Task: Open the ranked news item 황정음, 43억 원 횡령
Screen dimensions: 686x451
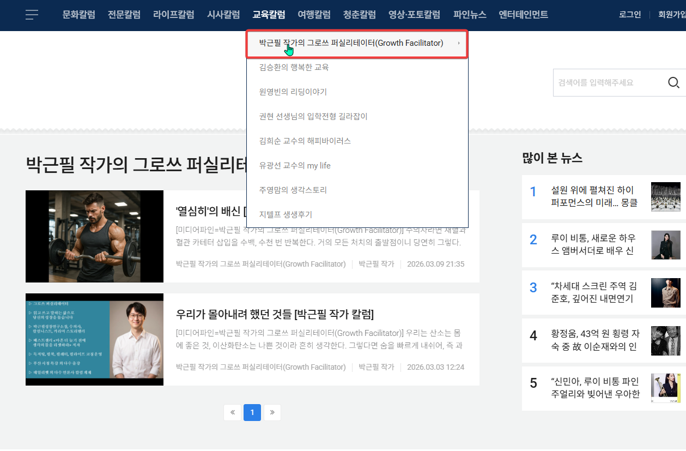Action: [594, 340]
